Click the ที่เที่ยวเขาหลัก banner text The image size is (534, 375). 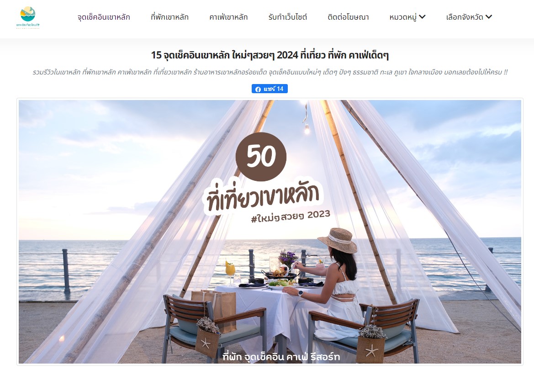pos(262,196)
